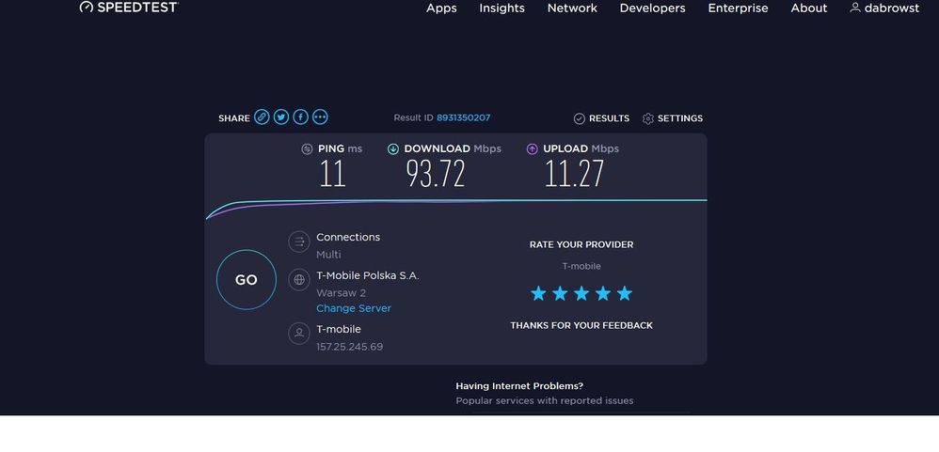This screenshot has width=939, height=452.
Task: Click the download arrow icon
Action: tap(393, 148)
